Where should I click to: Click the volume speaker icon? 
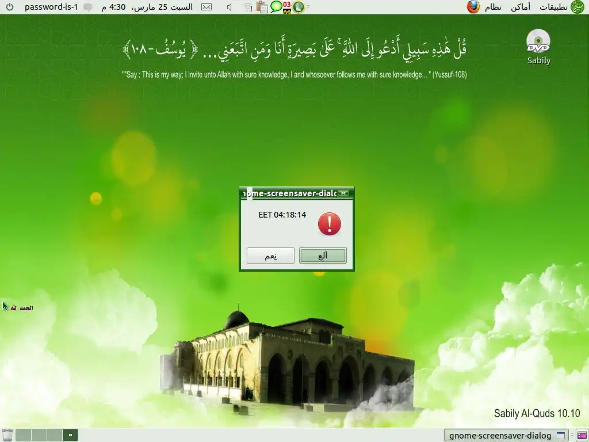click(230, 7)
